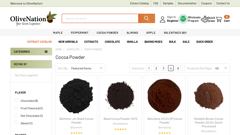Open the Sort By Featured Items dropdown
The height and width of the screenshot is (135, 240).
[80, 68]
